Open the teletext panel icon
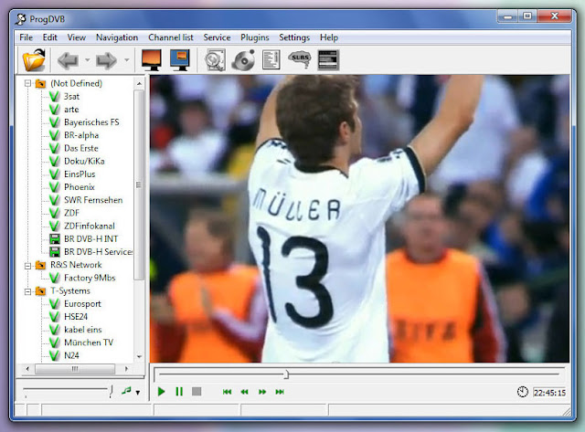The image size is (585, 432). (x=328, y=60)
